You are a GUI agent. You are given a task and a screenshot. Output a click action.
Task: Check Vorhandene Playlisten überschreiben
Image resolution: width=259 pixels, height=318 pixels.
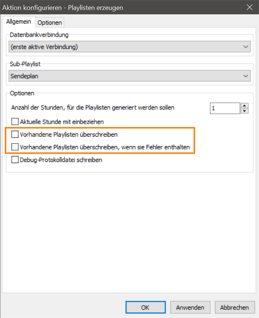coord(15,134)
